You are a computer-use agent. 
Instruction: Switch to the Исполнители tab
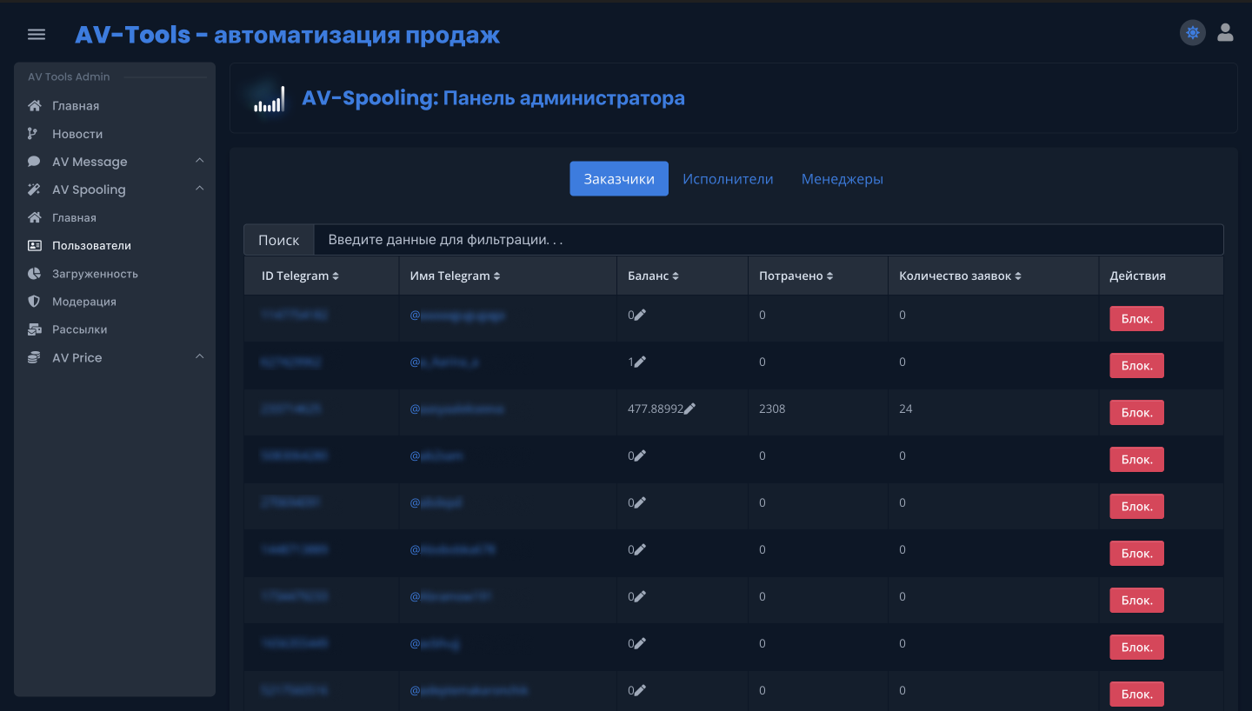pos(728,178)
